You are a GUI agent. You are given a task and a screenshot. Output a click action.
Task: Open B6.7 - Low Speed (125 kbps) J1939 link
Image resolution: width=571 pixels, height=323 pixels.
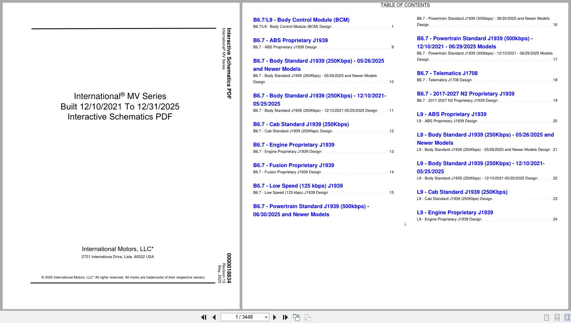click(298, 186)
